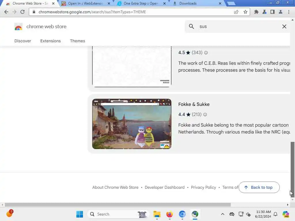Clear the 'sus' search with the X

coord(284,26)
